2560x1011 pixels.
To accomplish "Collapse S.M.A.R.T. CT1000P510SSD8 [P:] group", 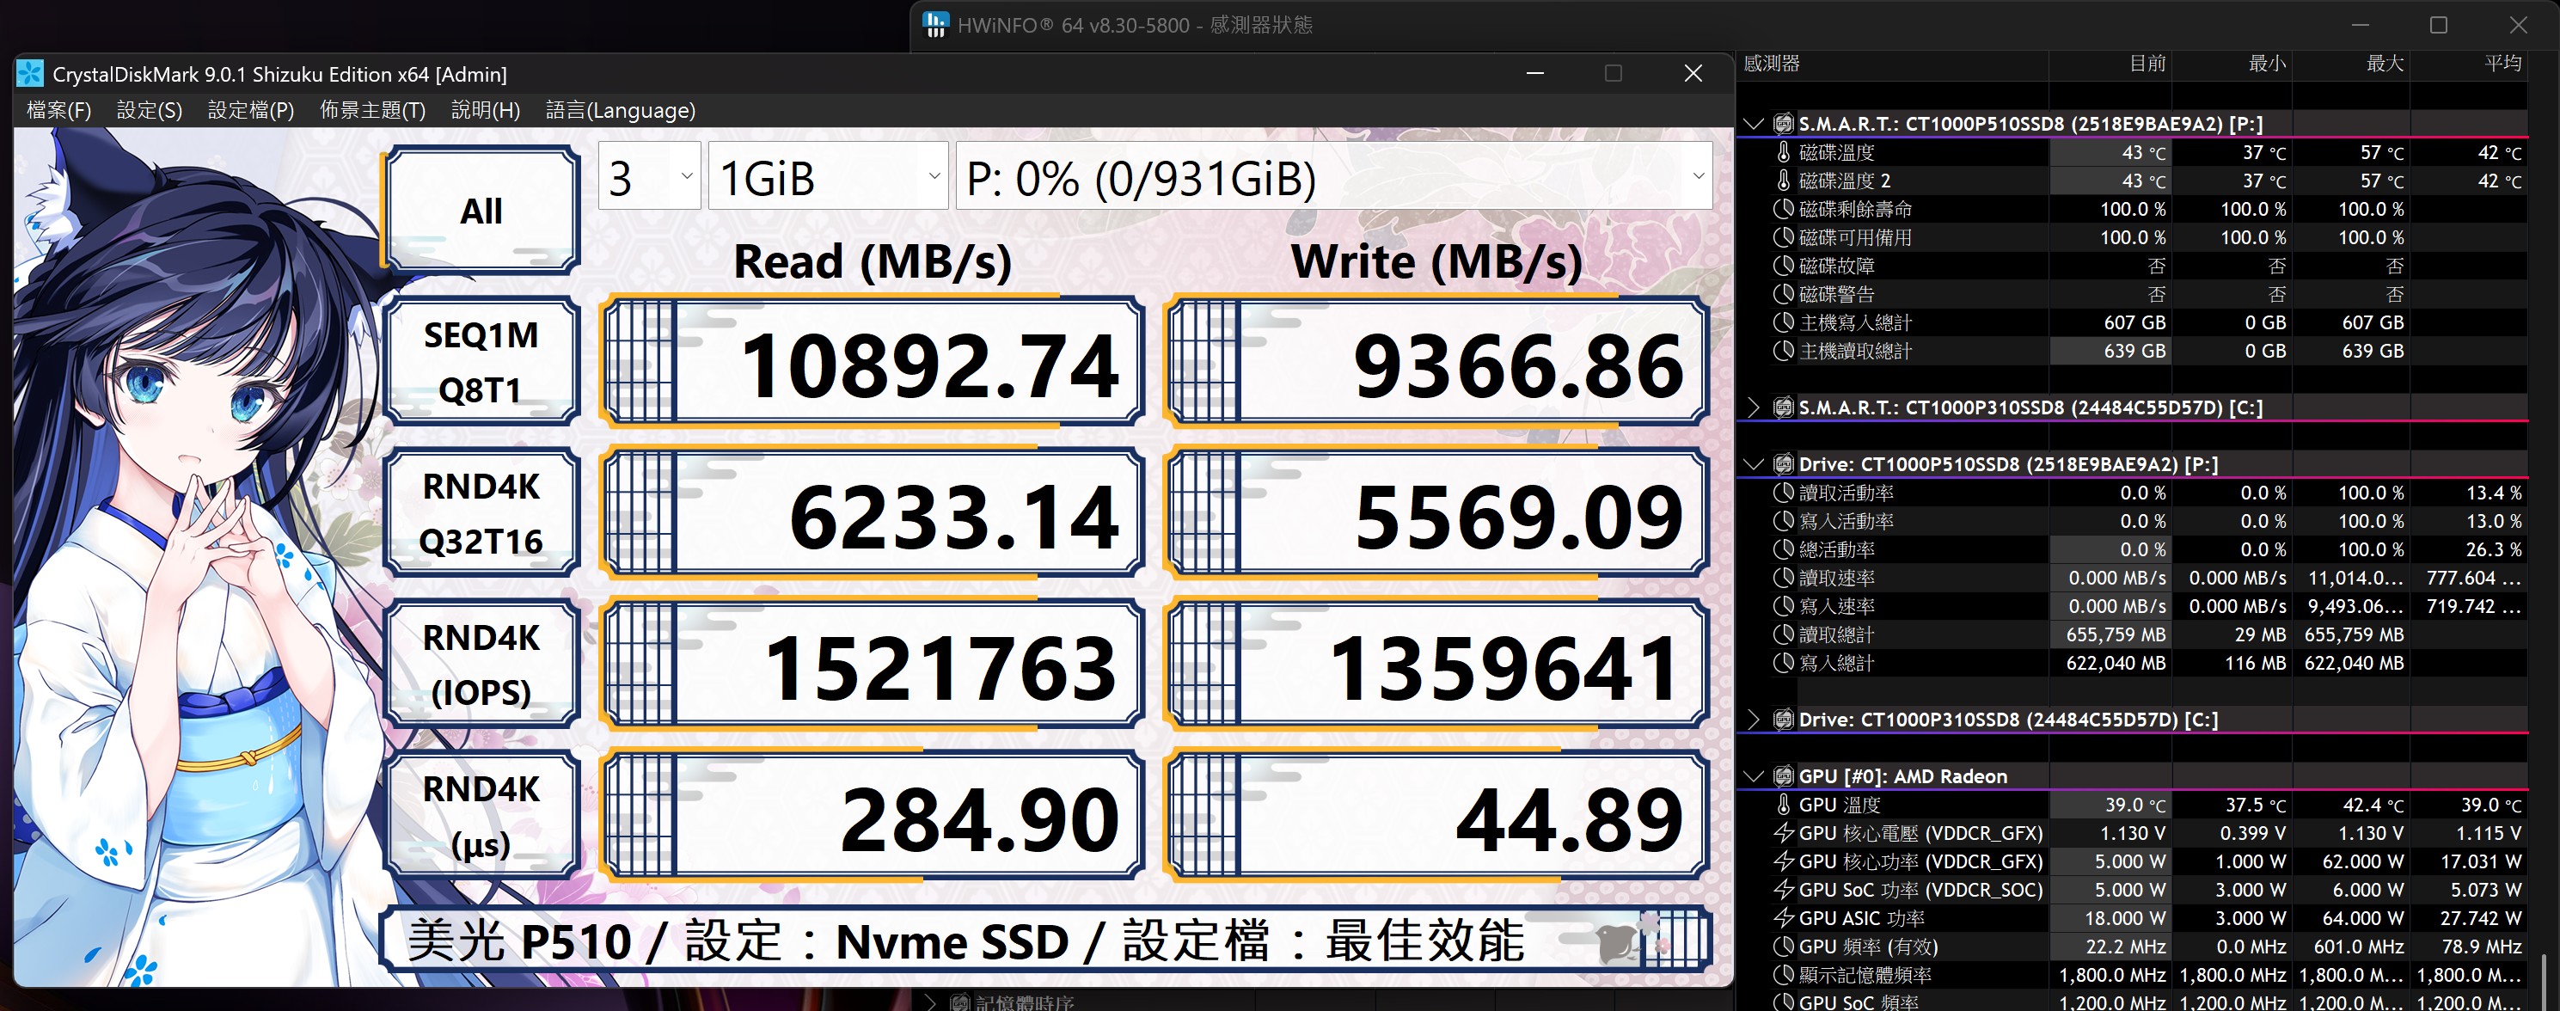I will [1753, 125].
